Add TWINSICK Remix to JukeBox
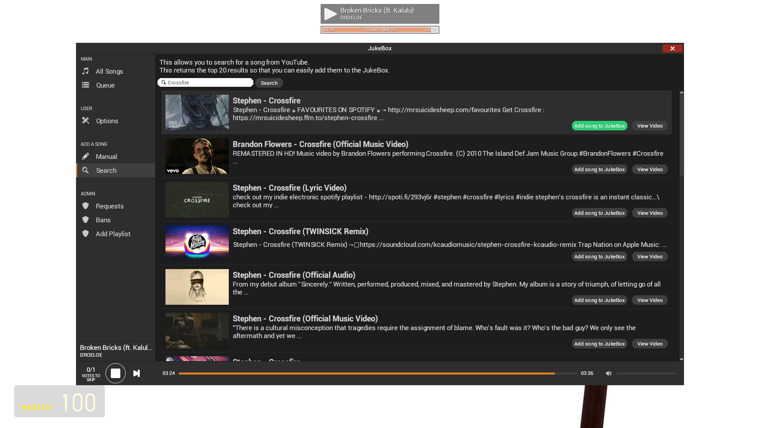The image size is (760, 428). click(599, 256)
